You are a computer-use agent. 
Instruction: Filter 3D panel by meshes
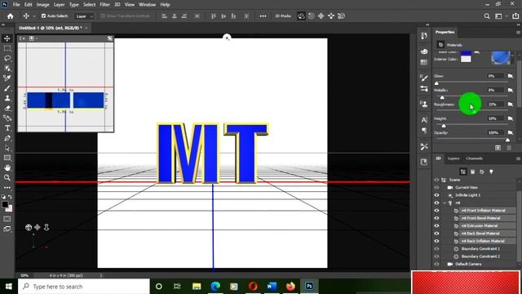tap(472, 171)
